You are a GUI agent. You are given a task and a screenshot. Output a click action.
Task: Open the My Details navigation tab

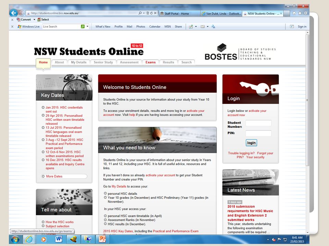[x=79, y=62]
